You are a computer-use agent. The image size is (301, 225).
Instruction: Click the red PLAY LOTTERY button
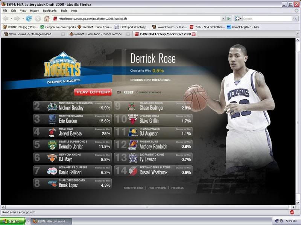[x=93, y=92]
